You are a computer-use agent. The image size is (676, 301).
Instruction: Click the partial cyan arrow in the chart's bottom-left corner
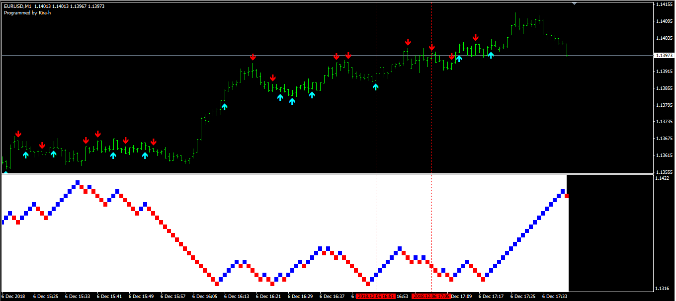(6, 172)
